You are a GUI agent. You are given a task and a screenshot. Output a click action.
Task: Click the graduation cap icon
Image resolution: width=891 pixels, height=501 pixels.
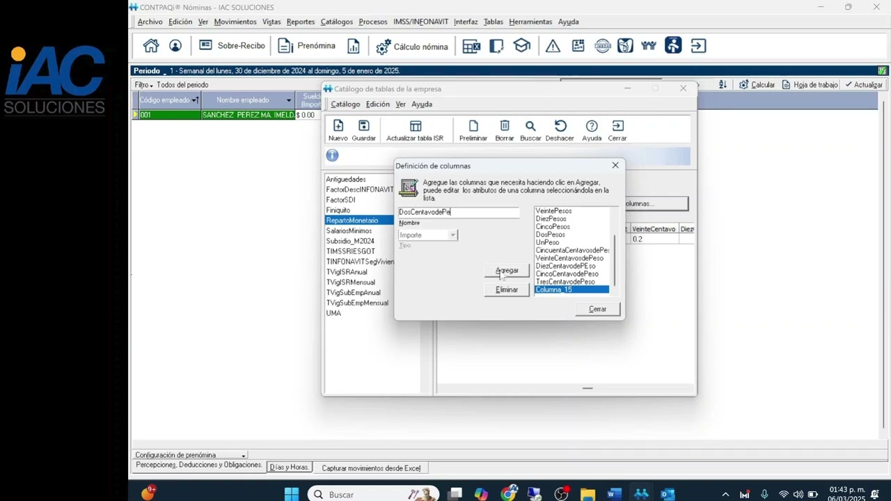click(x=521, y=46)
